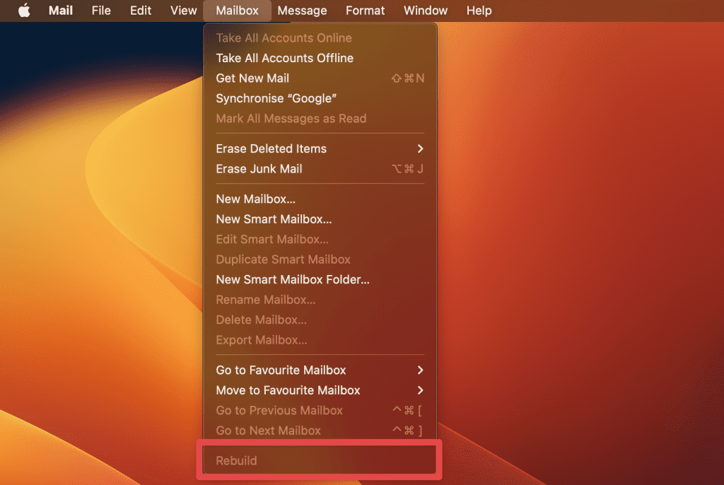Choose New Smart Mailbox…
Viewport: 724px width, 485px height.
[320, 219]
